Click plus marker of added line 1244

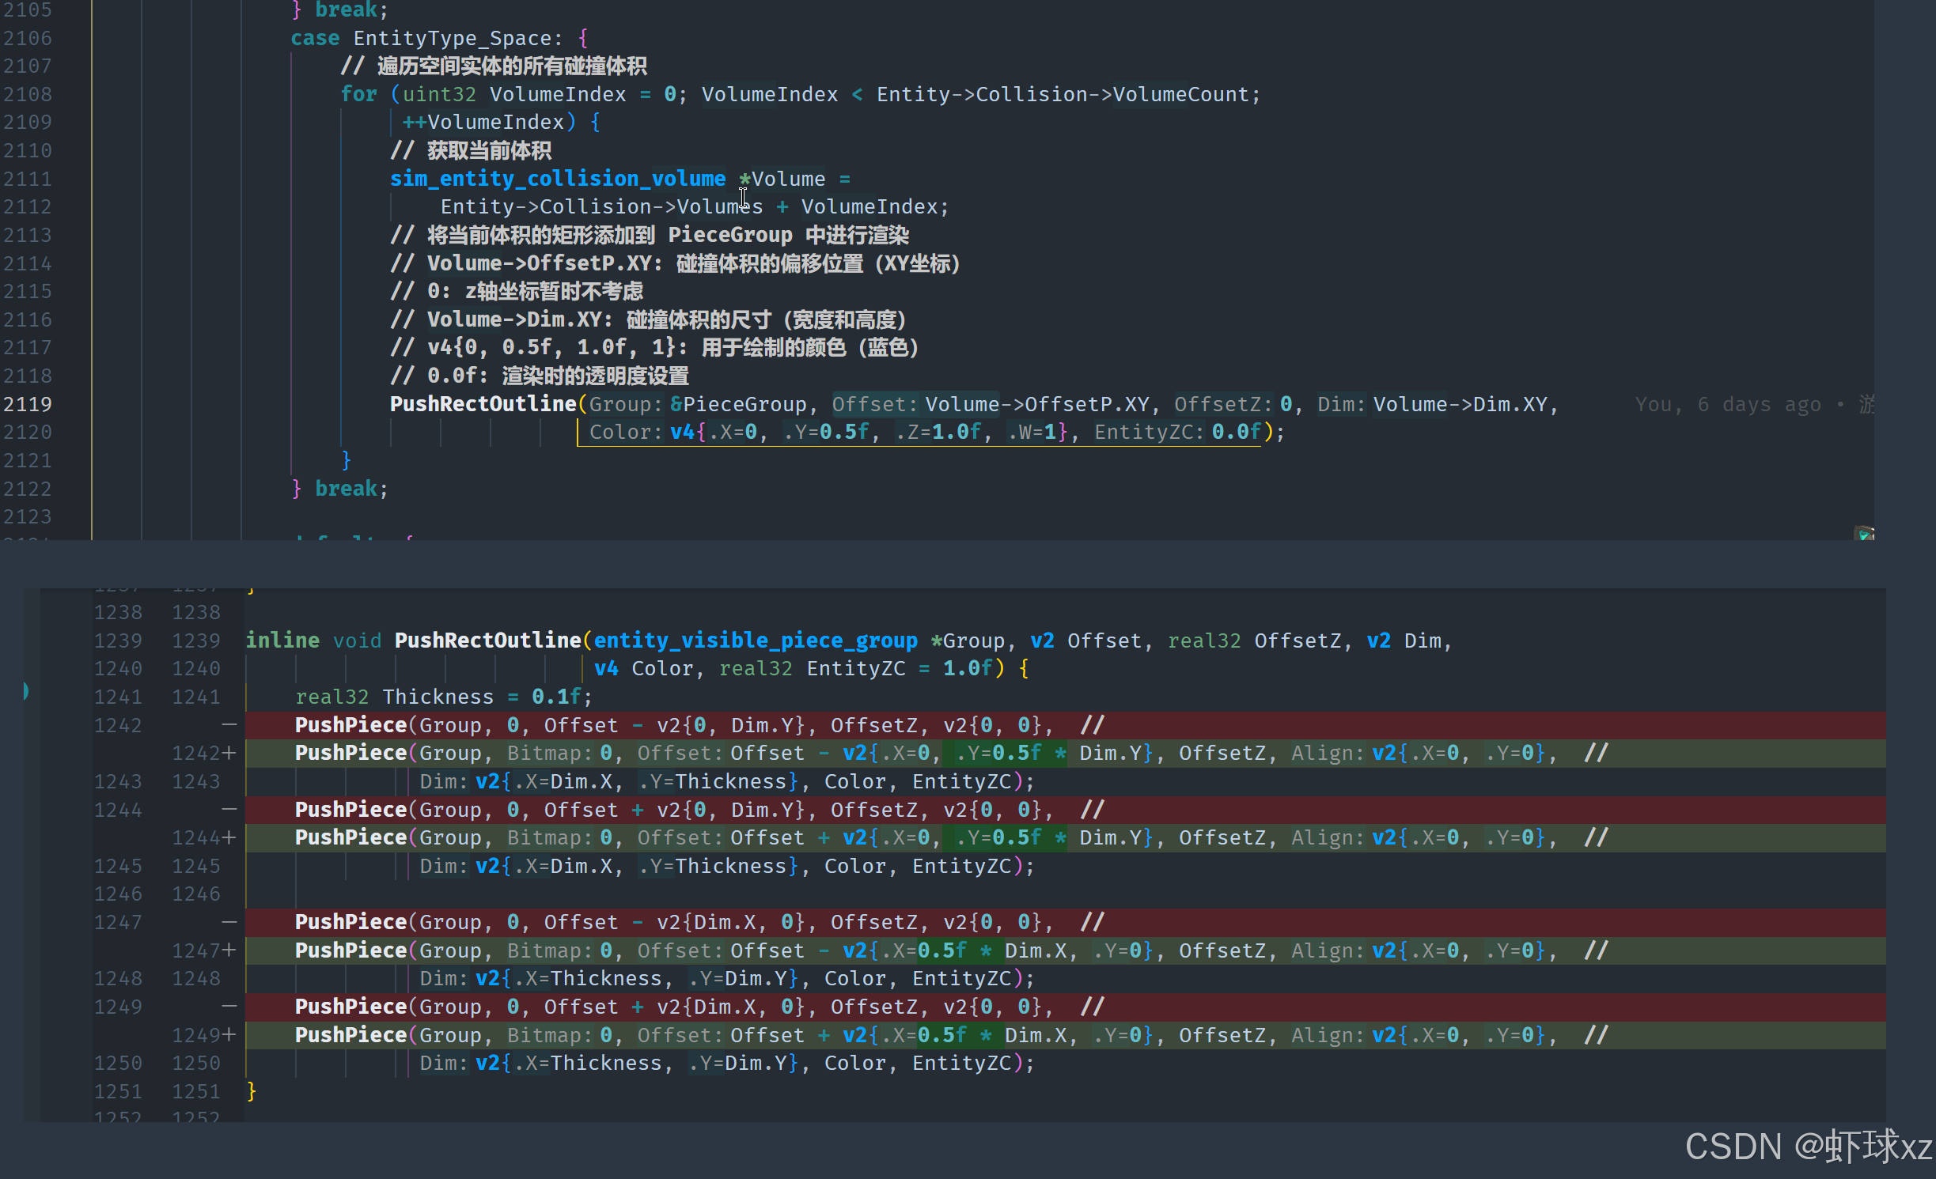pos(229,837)
